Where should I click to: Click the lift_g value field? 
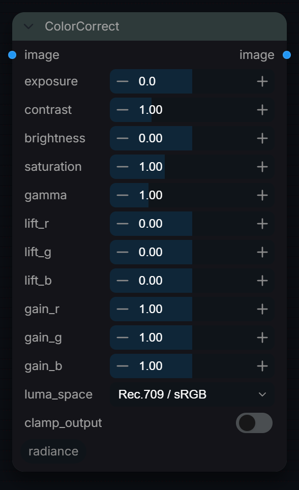click(192, 252)
